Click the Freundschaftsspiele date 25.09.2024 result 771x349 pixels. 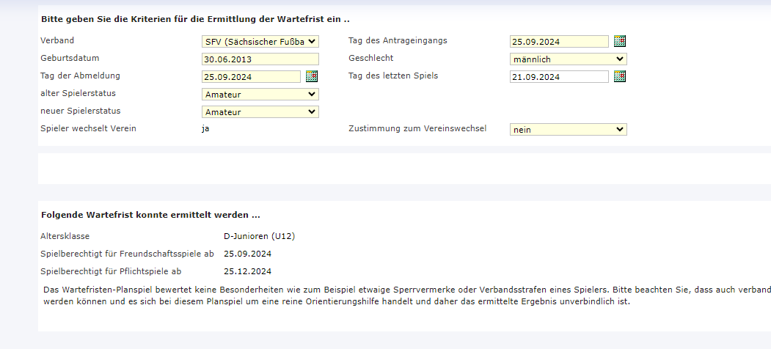pyautogui.click(x=247, y=254)
